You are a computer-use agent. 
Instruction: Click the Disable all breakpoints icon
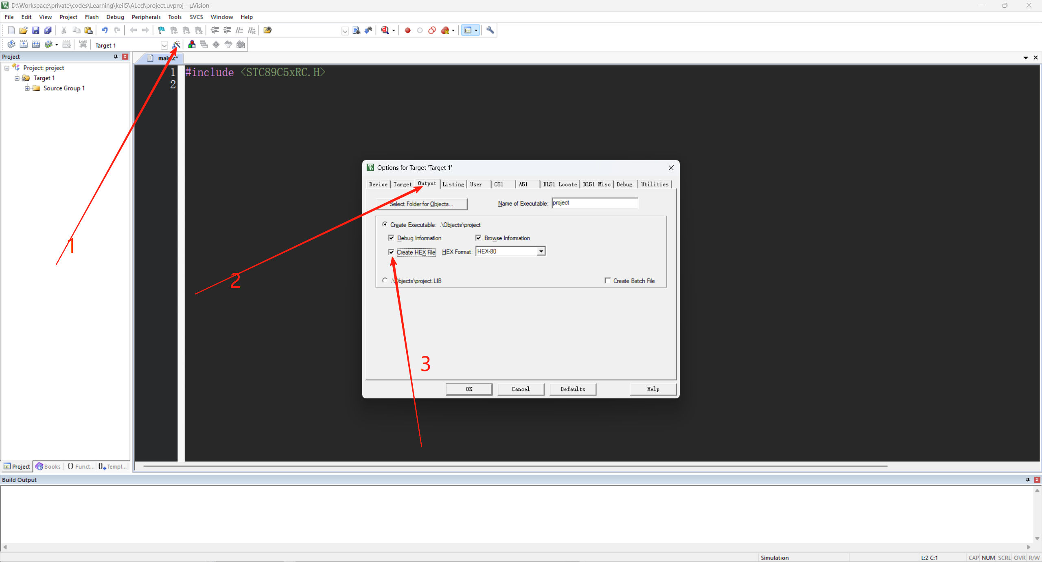point(432,30)
